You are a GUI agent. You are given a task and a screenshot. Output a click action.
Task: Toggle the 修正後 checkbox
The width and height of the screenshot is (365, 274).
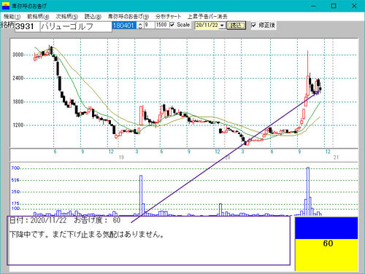pyautogui.click(x=253, y=25)
